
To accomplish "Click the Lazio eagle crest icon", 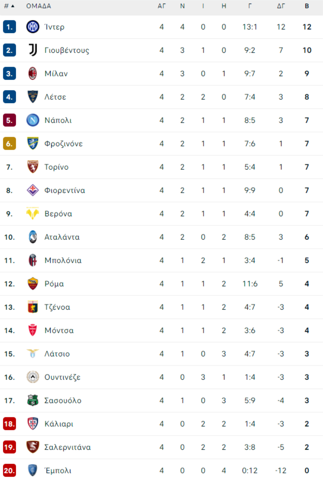I will 33,354.
